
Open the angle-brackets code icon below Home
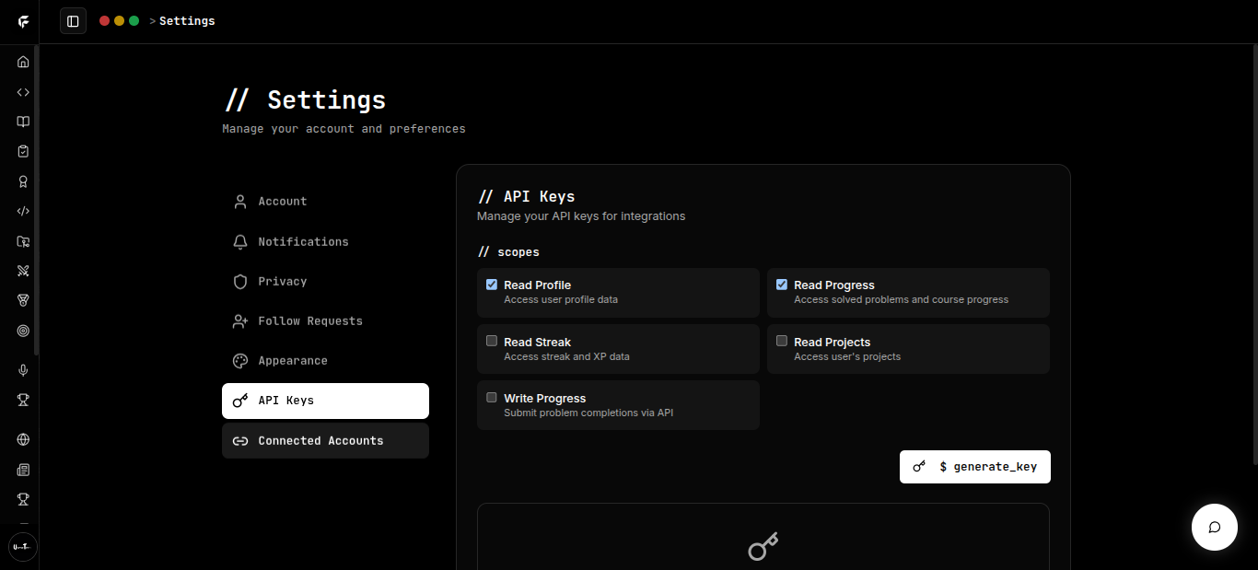click(23, 92)
